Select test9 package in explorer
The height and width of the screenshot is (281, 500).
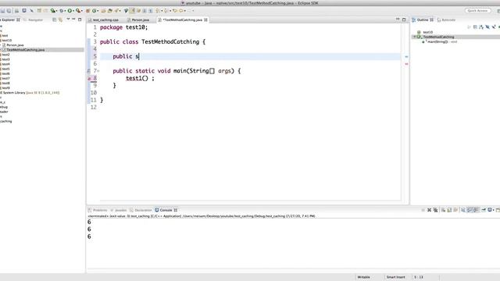click(5, 88)
